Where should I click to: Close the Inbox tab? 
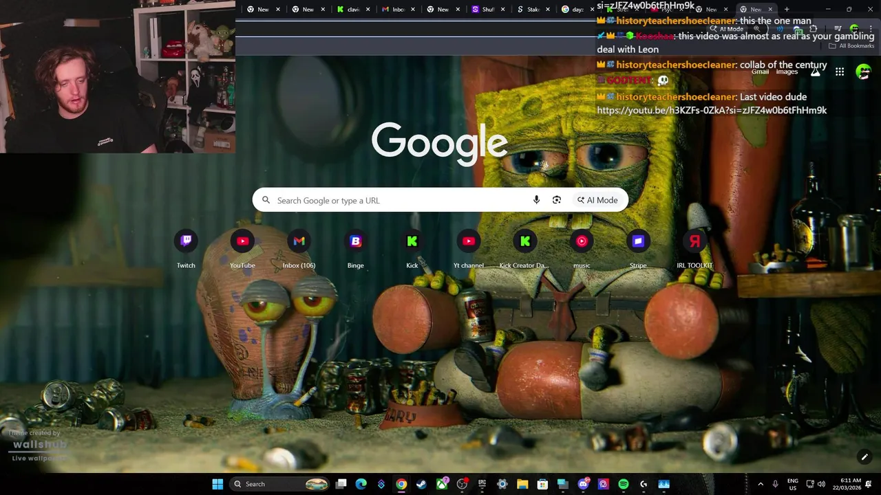pos(413,10)
